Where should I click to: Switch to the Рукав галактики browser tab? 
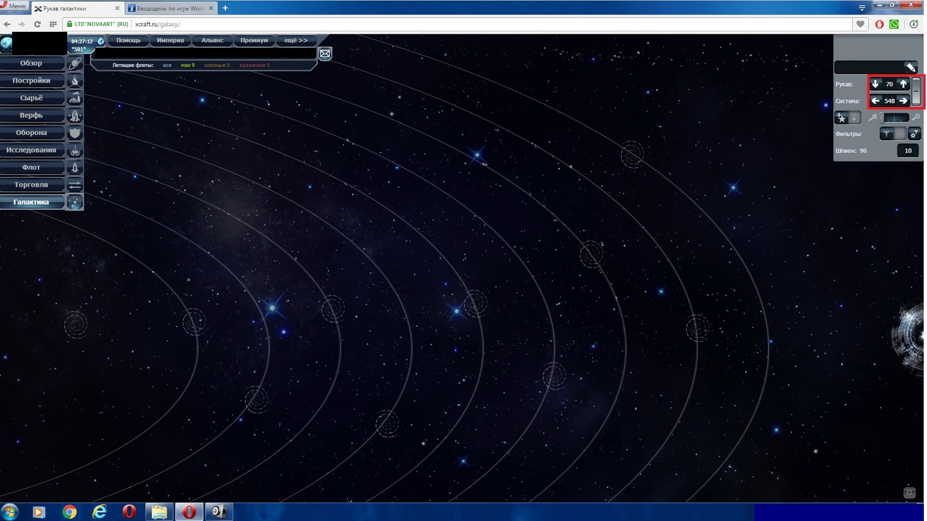coord(77,9)
